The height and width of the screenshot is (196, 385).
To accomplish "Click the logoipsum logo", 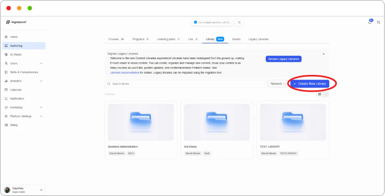I will click(16, 22).
